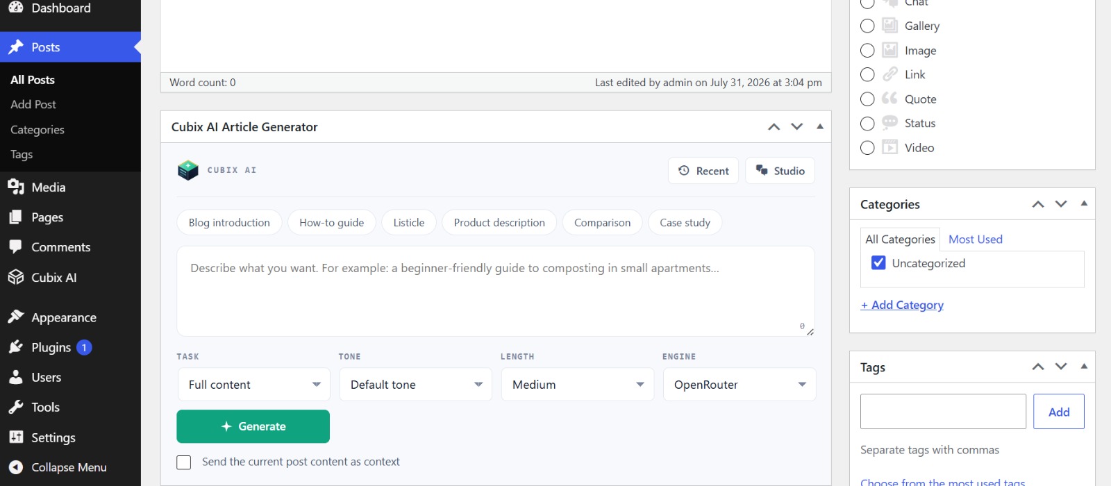Click the Cubix AI cube sidebar icon
Image resolution: width=1111 pixels, height=486 pixels.
tap(16, 277)
